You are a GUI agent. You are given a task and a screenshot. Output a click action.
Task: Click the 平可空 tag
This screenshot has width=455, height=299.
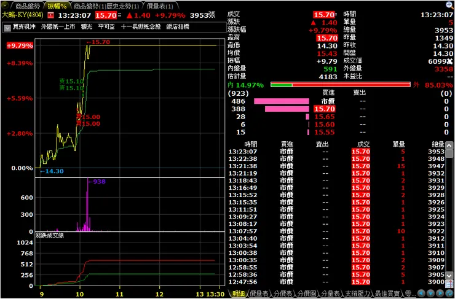click(106, 27)
